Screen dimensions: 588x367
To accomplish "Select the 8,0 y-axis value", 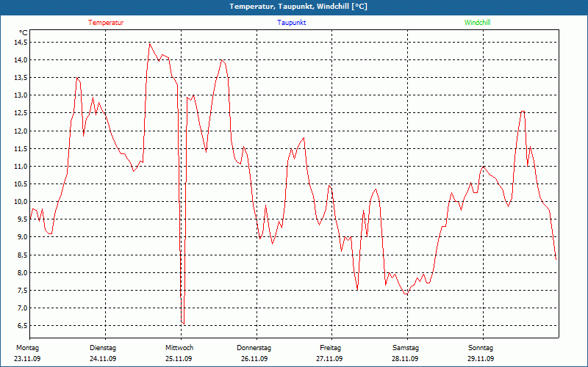I will [x=22, y=272].
